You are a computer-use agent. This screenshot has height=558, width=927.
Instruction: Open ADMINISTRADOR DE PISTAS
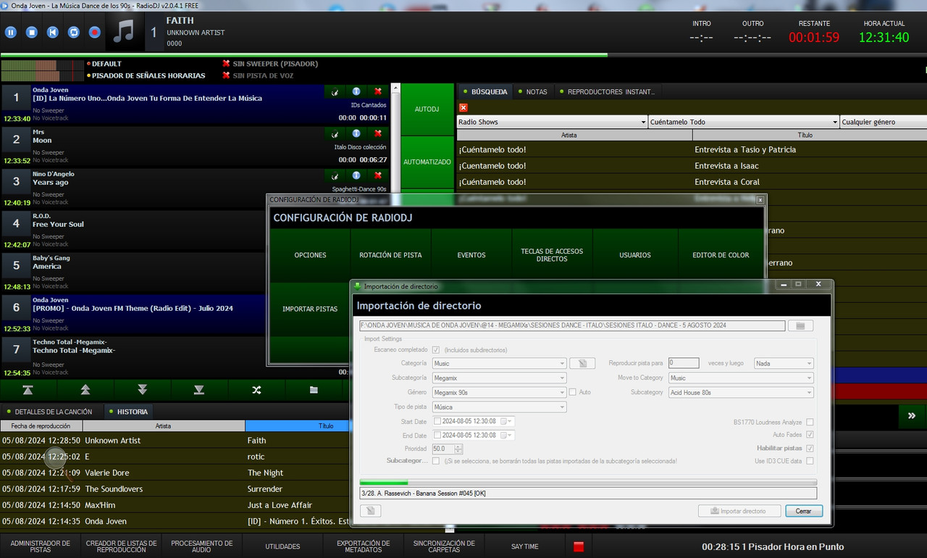pos(41,546)
